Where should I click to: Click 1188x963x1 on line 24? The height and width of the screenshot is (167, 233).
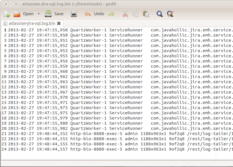coord(153,149)
